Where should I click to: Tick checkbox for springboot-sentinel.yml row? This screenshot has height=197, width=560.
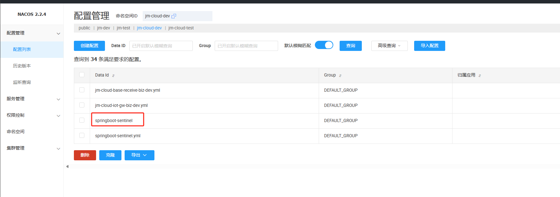[x=82, y=136]
